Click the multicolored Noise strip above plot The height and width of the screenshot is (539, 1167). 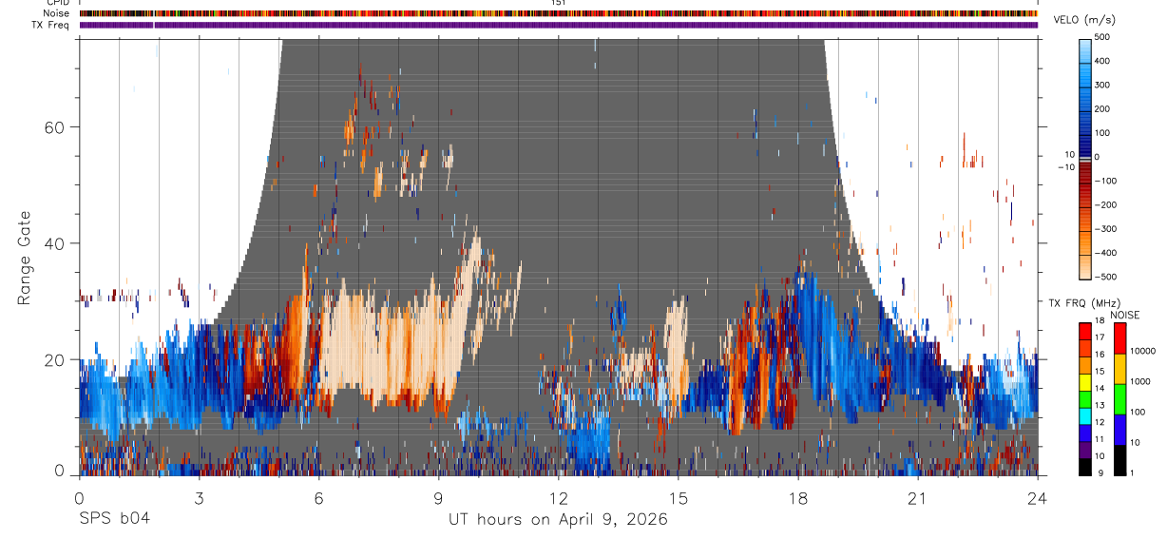pos(559,13)
